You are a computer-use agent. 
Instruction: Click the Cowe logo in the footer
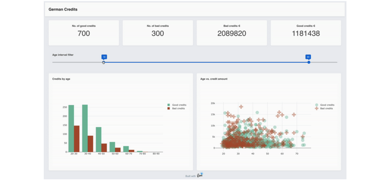(200, 175)
